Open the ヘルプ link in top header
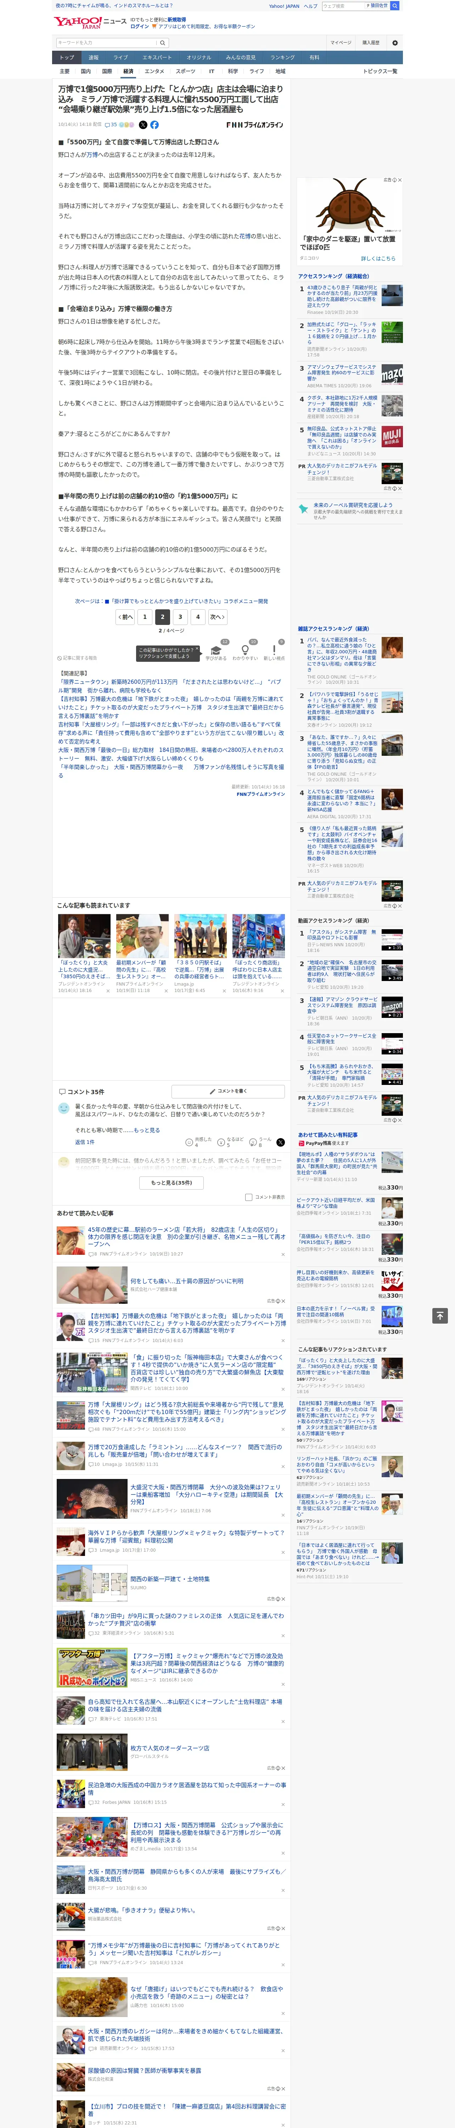The height and width of the screenshot is (2128, 455). pyautogui.click(x=310, y=6)
